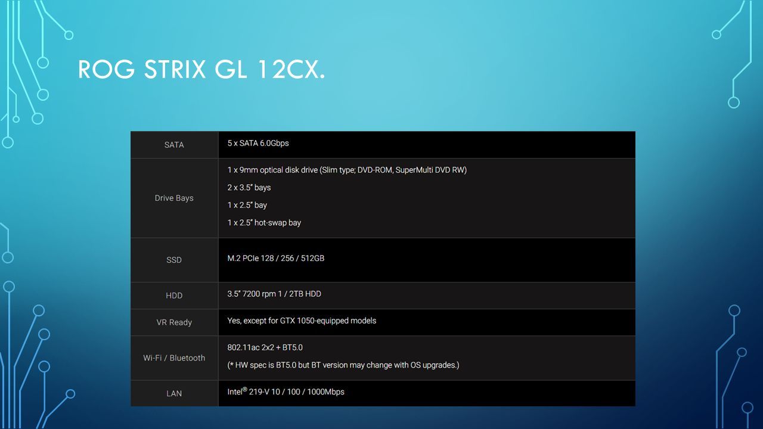
Task: Select the slide title ROG STRIX GL 12CX.
Action: tap(201, 70)
